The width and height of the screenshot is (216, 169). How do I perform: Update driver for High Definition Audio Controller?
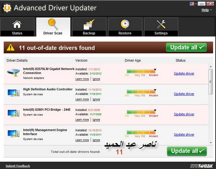tap(184, 94)
